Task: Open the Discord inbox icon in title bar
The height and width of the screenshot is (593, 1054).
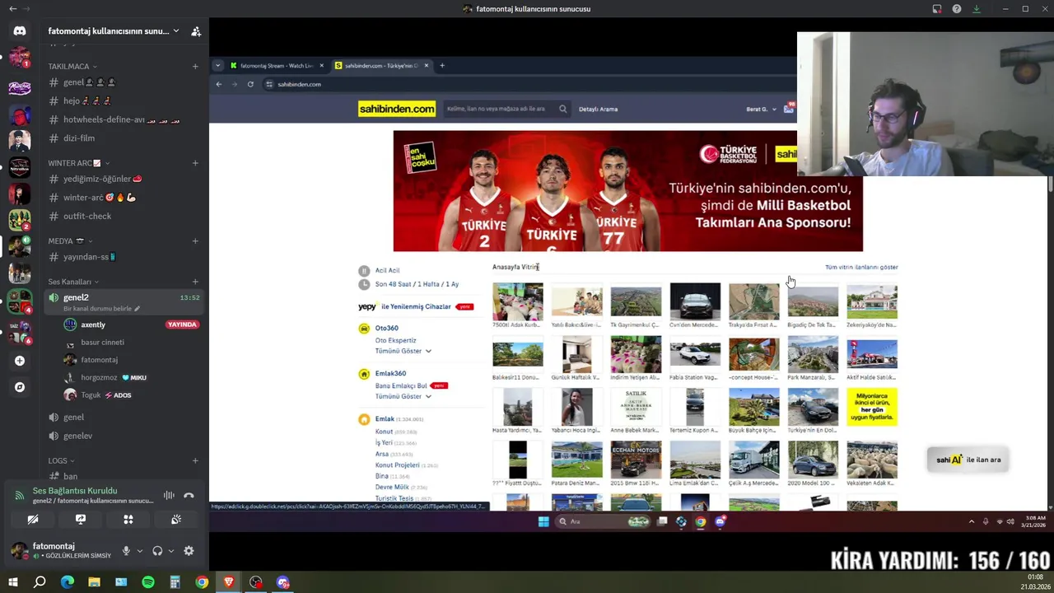Action: [x=937, y=9]
